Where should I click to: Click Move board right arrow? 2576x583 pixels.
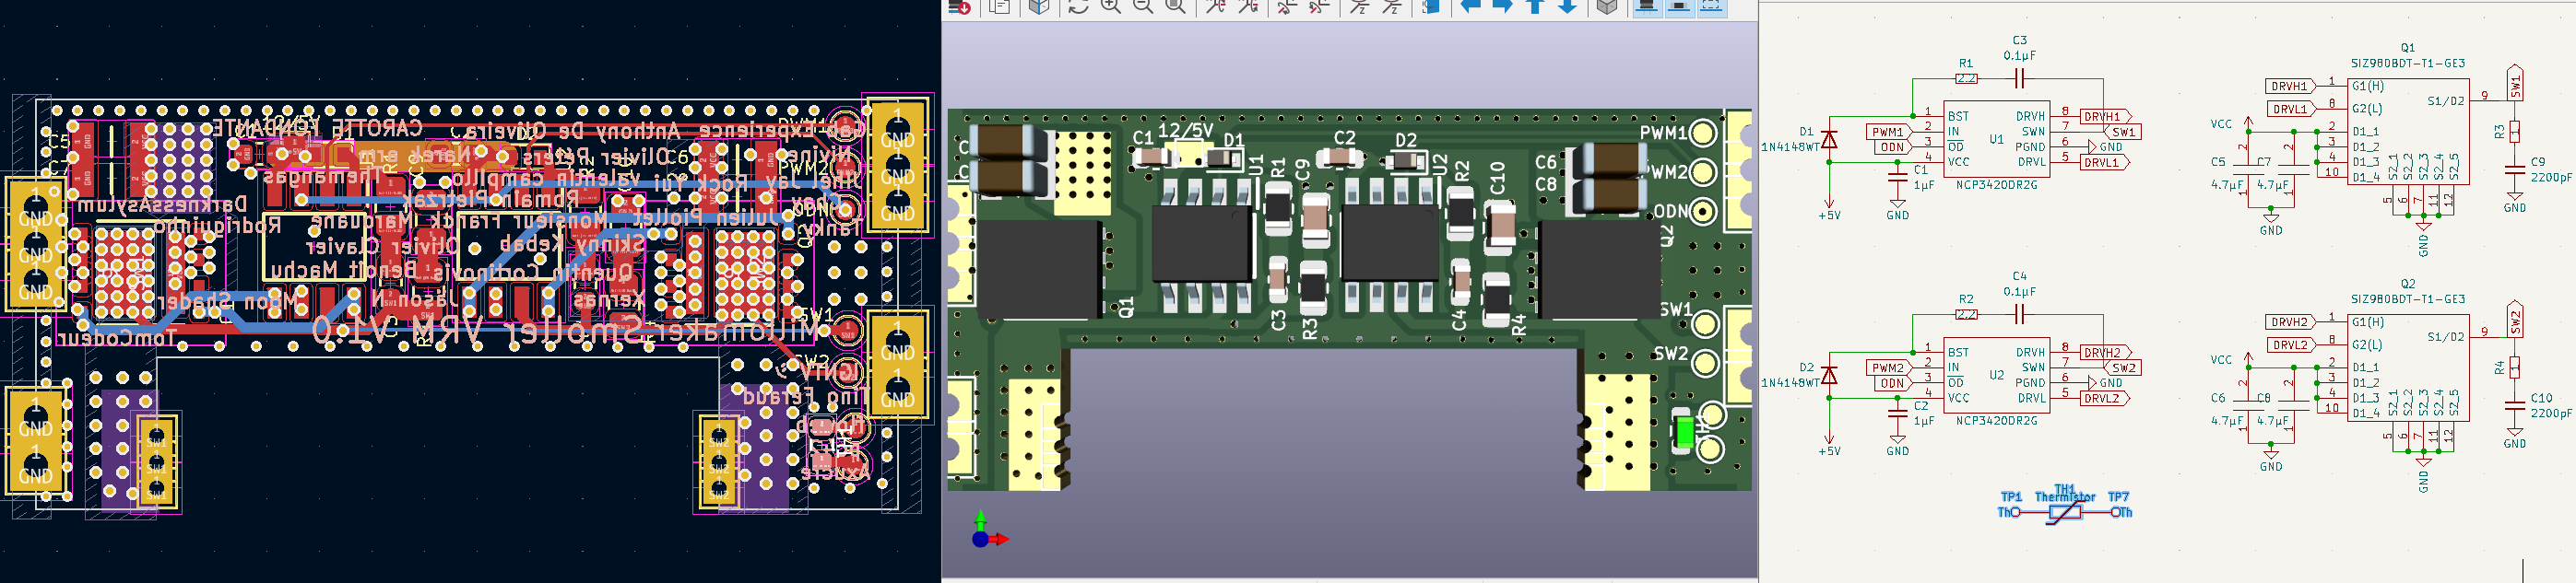pyautogui.click(x=1503, y=6)
